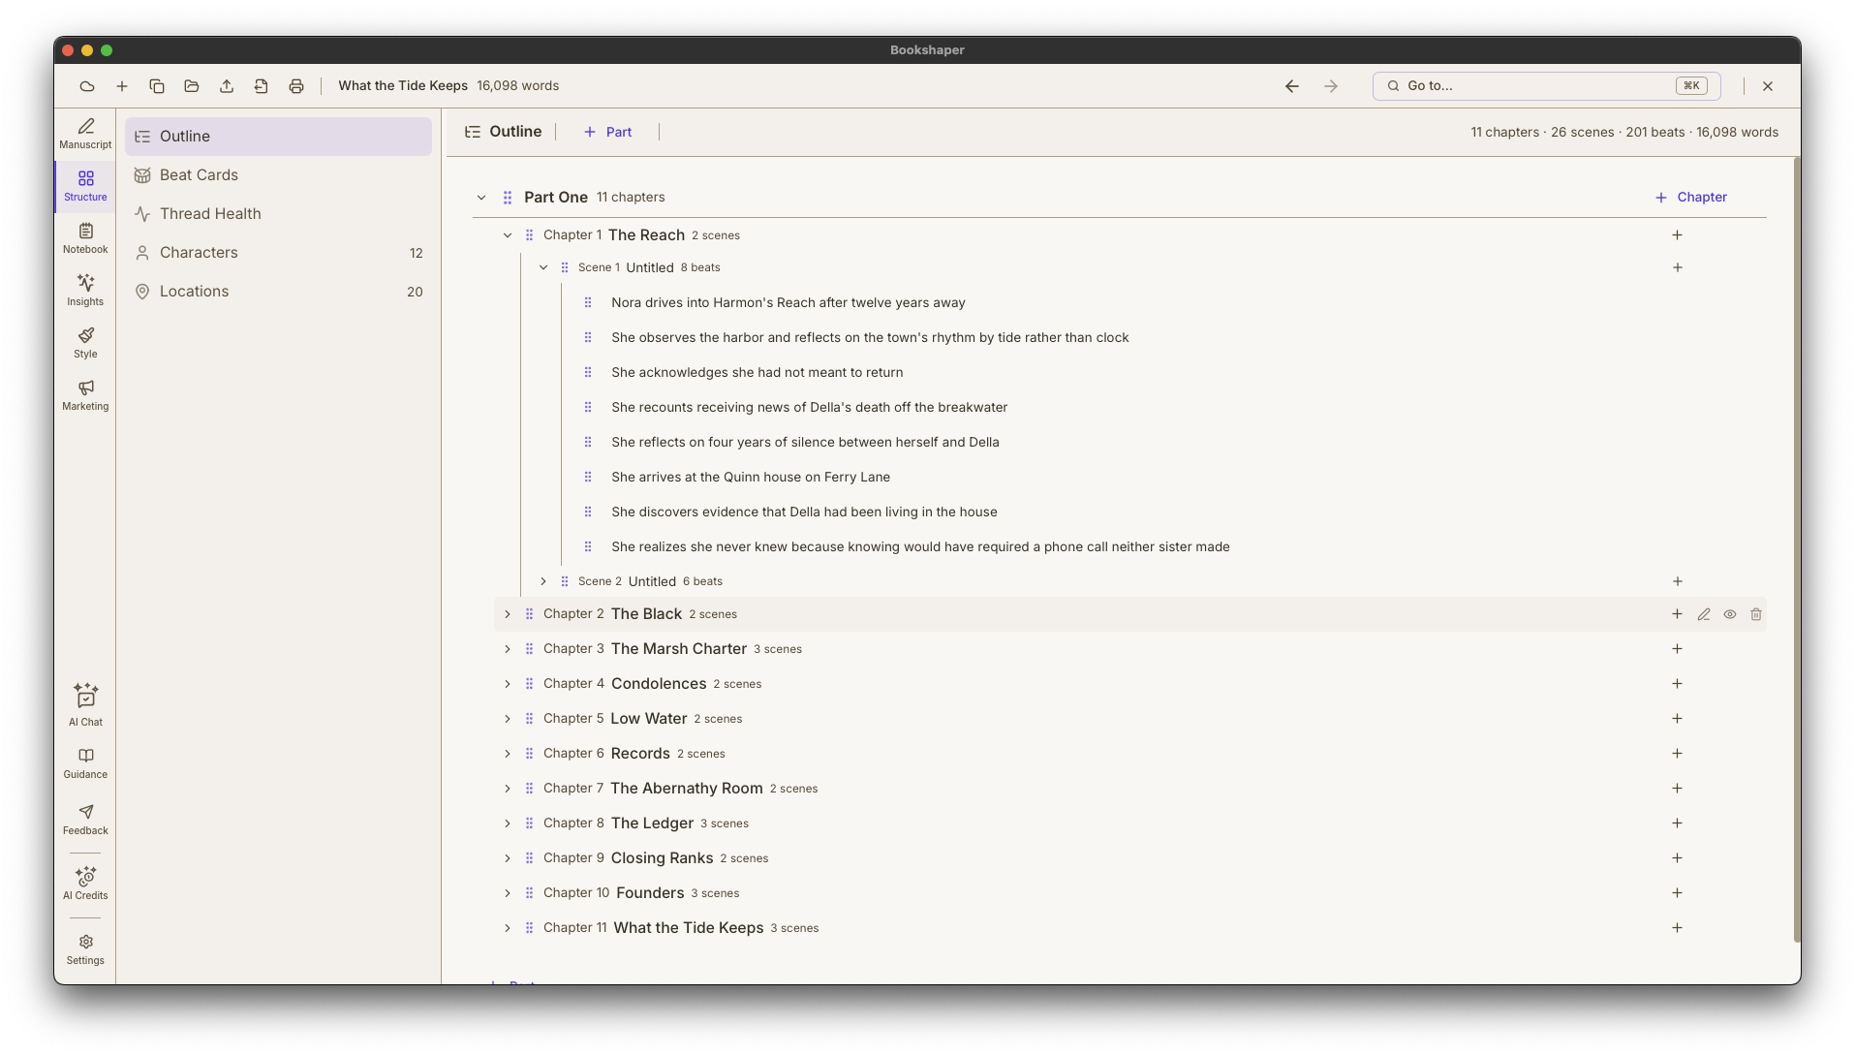Click the + Chapter button
Viewport: 1855px width, 1056px height.
1691,198
